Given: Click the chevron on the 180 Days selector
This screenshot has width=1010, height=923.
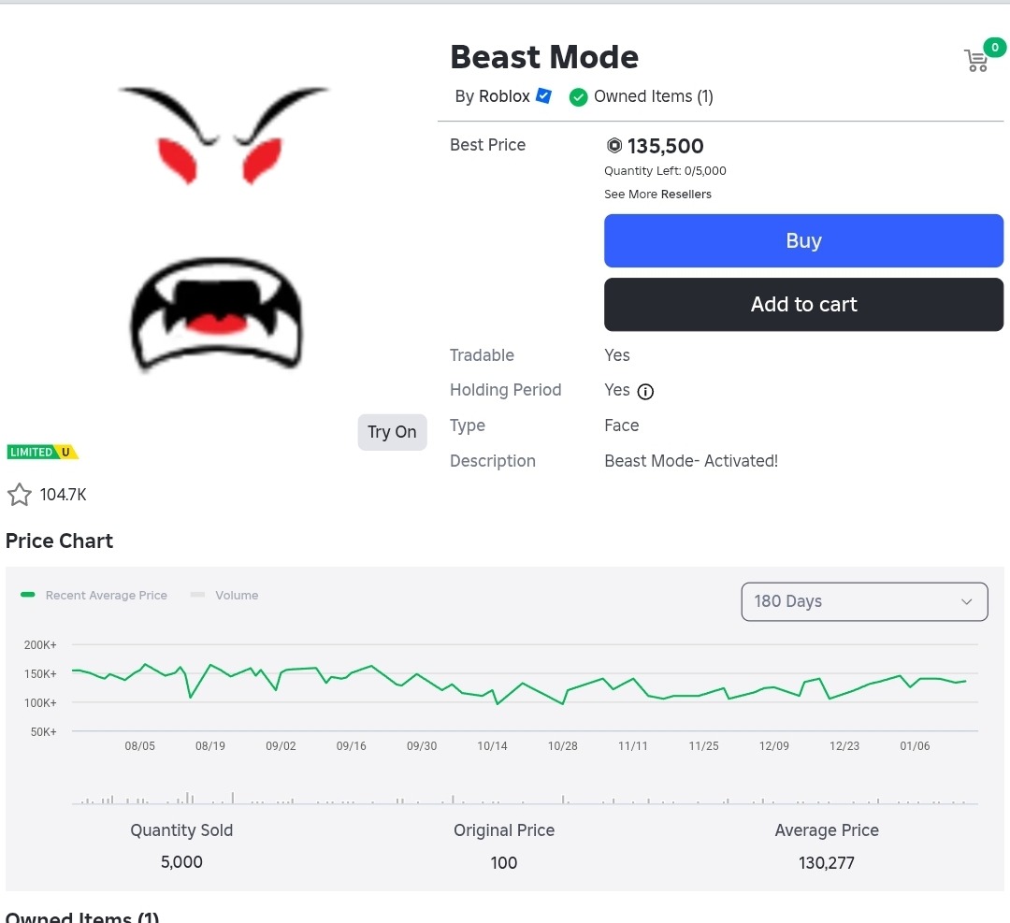Looking at the screenshot, I should point(966,601).
